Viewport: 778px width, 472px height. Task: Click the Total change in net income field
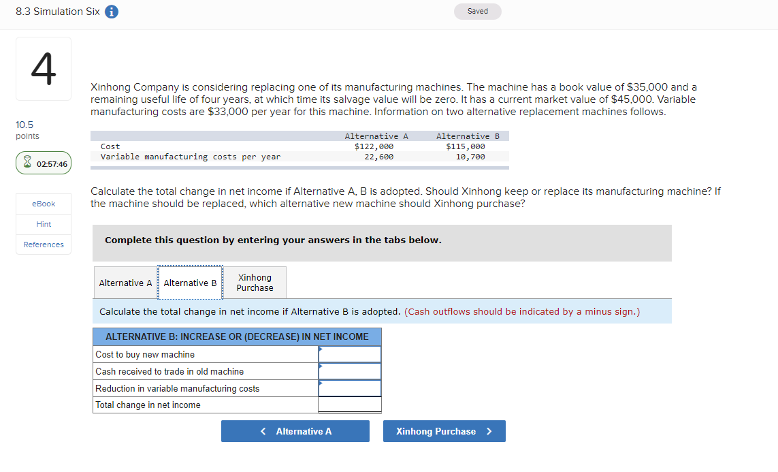point(349,405)
